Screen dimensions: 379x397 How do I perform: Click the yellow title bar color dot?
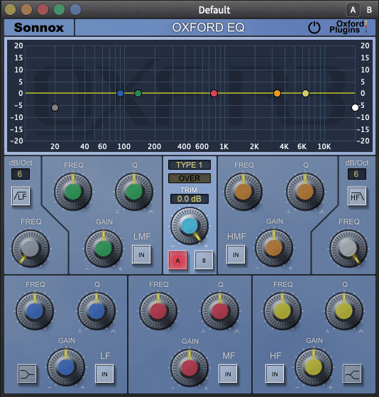pyautogui.click(x=10, y=10)
